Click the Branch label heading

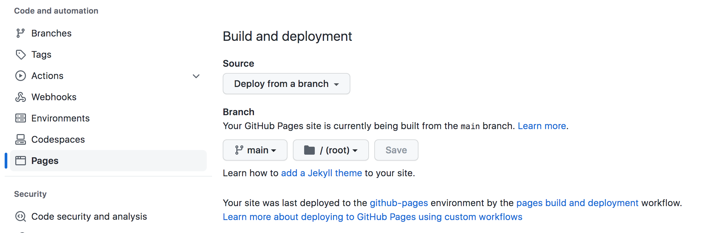pos(239,112)
